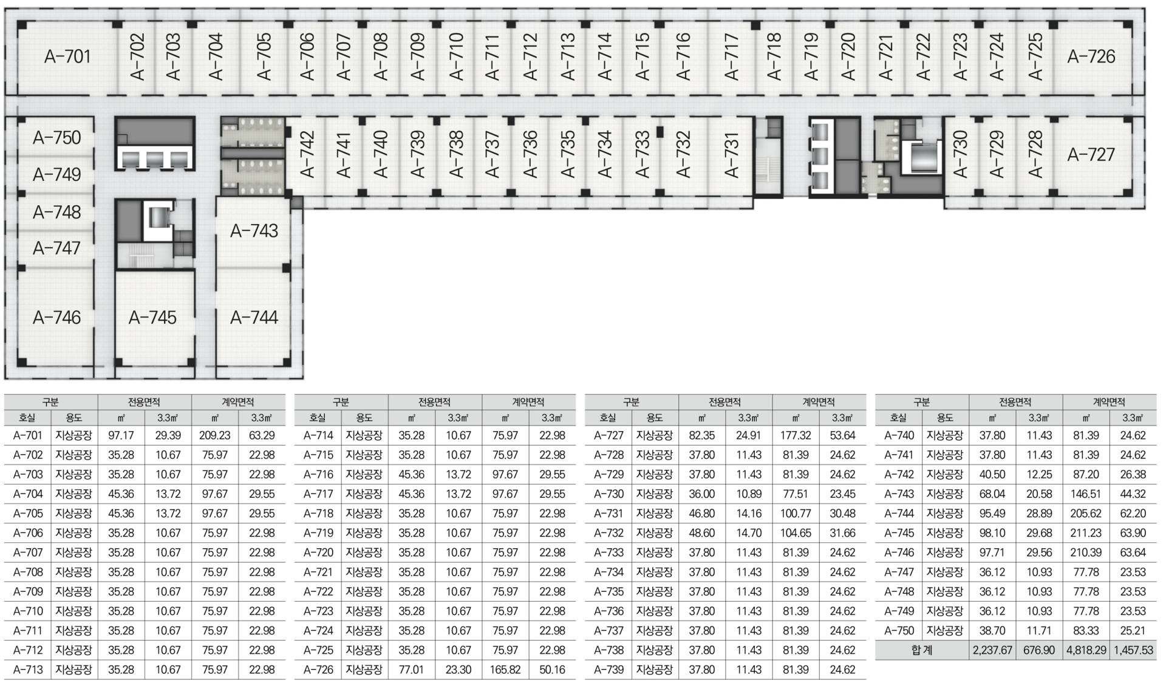The height and width of the screenshot is (686, 1166).
Task: Select vertical label A-710 on the plan
Action: click(x=455, y=56)
